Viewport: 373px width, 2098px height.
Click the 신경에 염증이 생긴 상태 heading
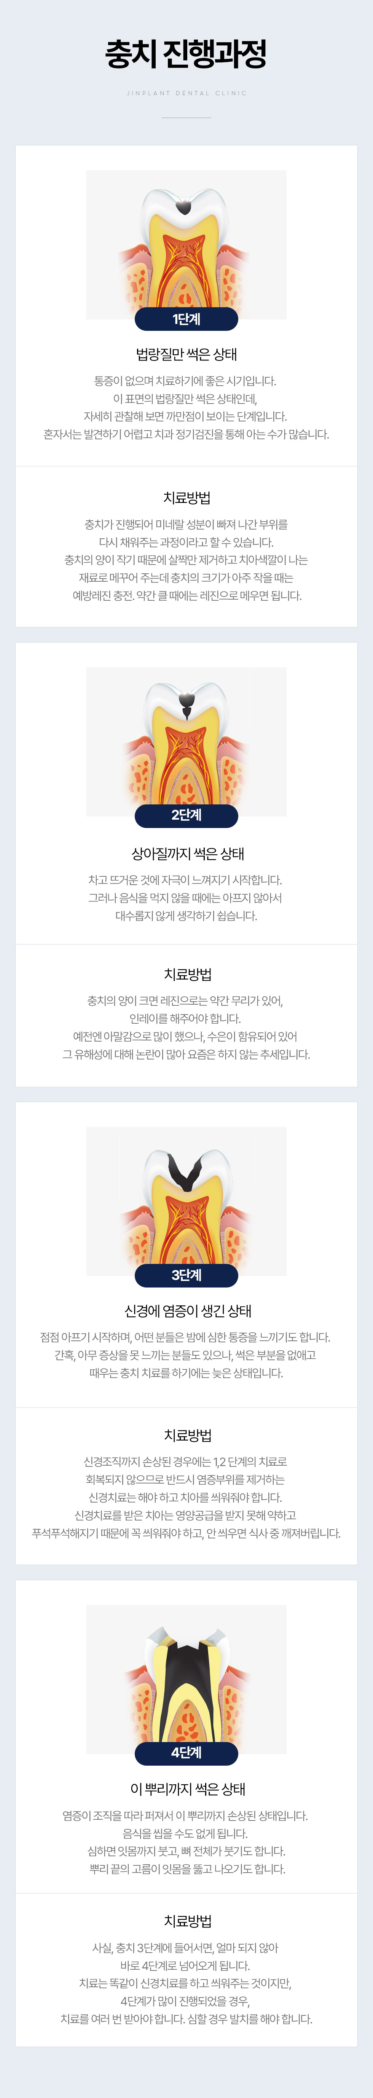(x=187, y=1310)
